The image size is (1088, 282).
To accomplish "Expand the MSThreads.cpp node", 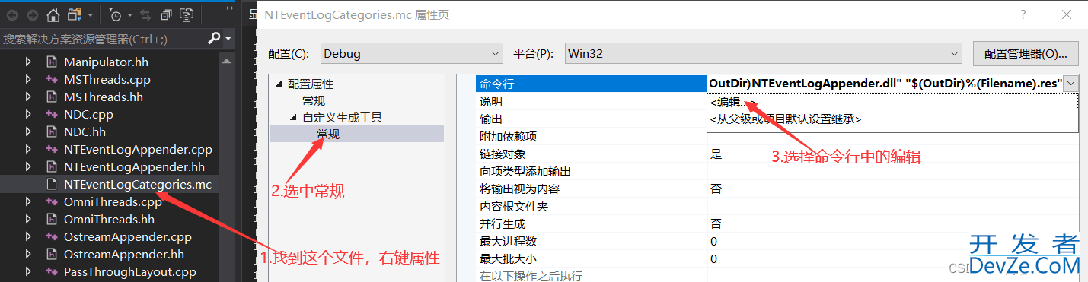I will [x=29, y=79].
